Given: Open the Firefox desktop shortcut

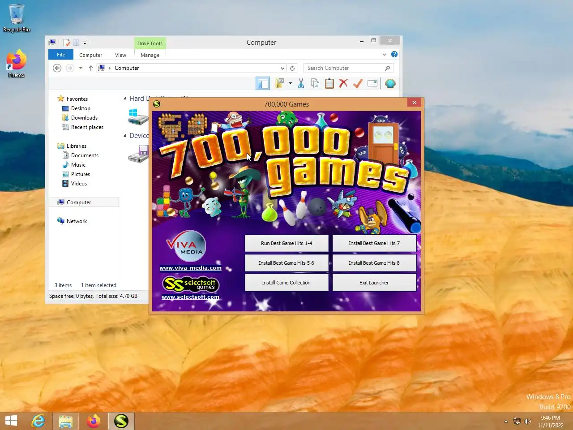Looking at the screenshot, I should (17, 64).
